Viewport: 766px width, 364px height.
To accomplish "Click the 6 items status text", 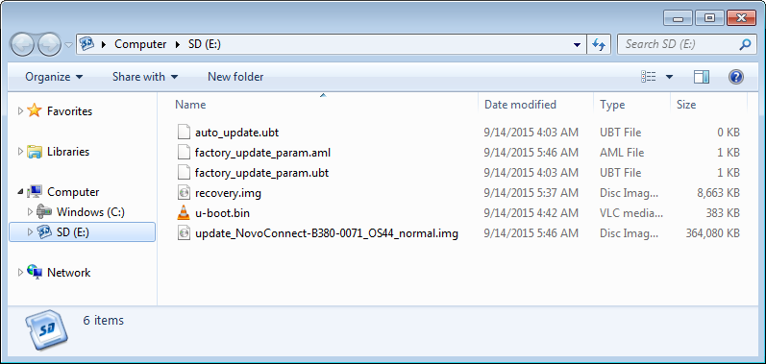I will (x=103, y=321).
